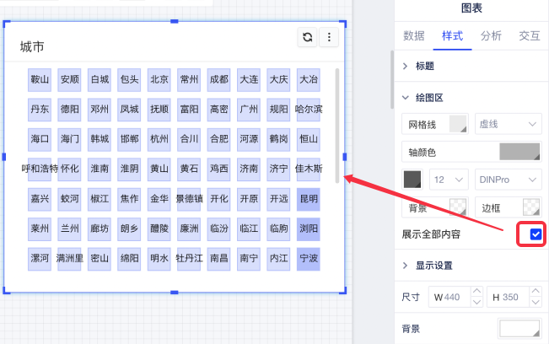The width and height of the screenshot is (549, 344).
Task: Open the 分析 tab
Action: (490, 35)
